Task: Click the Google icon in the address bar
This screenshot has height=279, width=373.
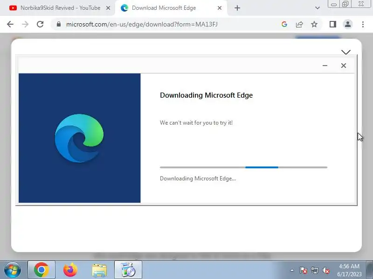Action: click(284, 24)
